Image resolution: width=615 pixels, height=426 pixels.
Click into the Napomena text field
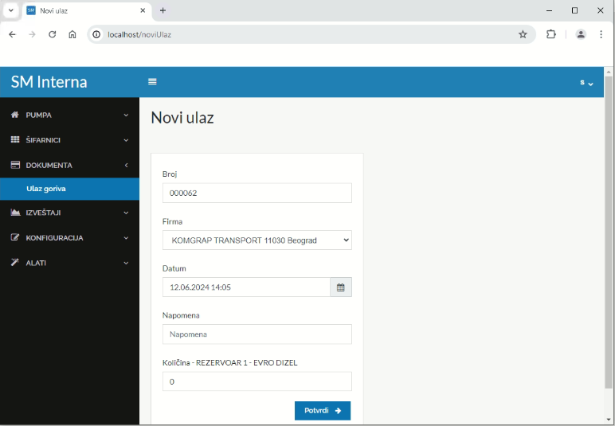(x=257, y=334)
